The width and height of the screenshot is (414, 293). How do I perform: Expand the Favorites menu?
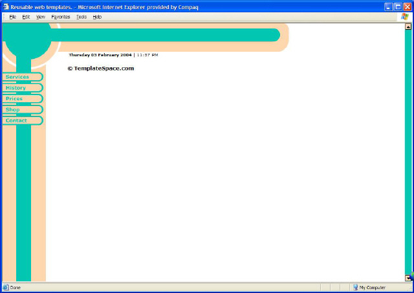(61, 17)
